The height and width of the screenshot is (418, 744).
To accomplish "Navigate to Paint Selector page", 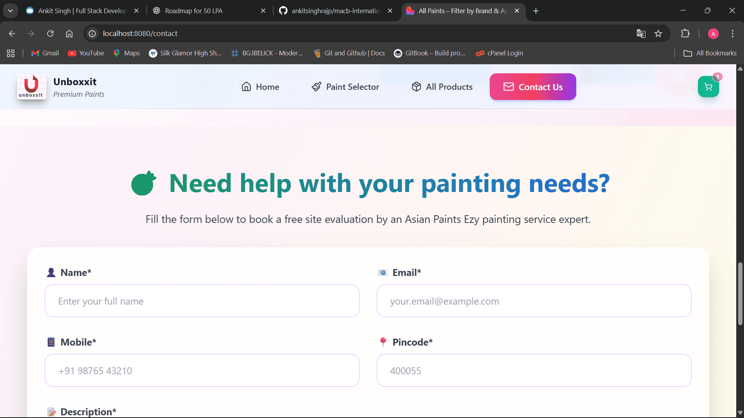I will pyautogui.click(x=345, y=87).
